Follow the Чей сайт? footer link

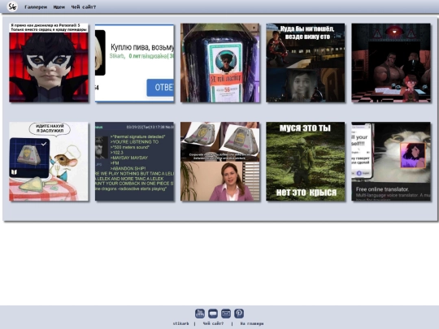tap(213, 323)
